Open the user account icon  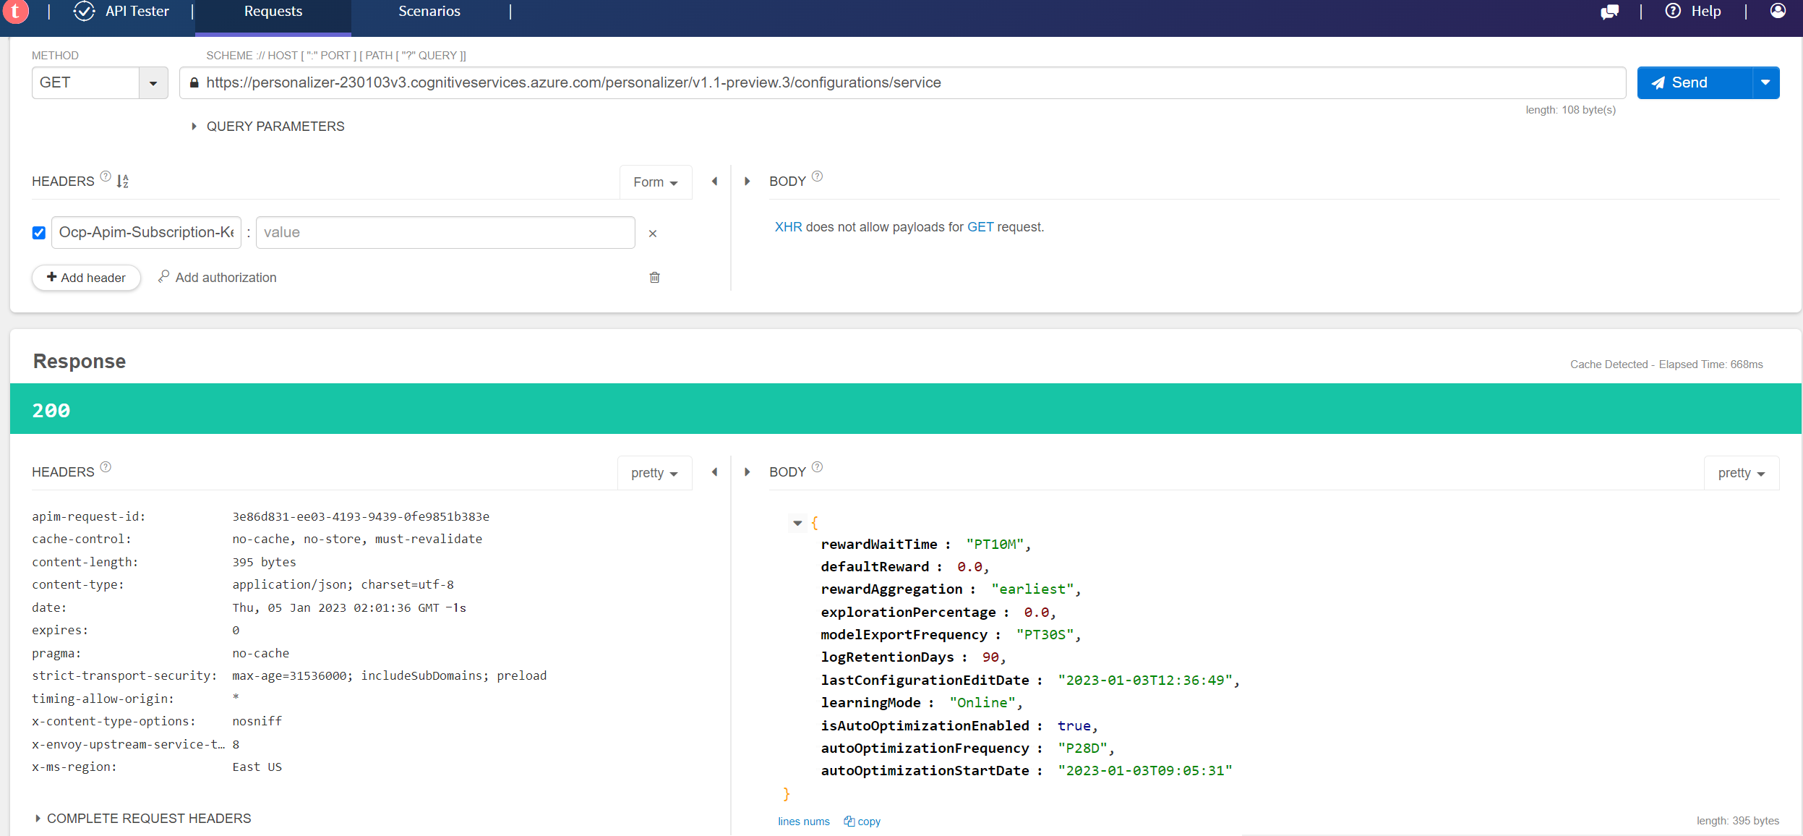(1778, 11)
